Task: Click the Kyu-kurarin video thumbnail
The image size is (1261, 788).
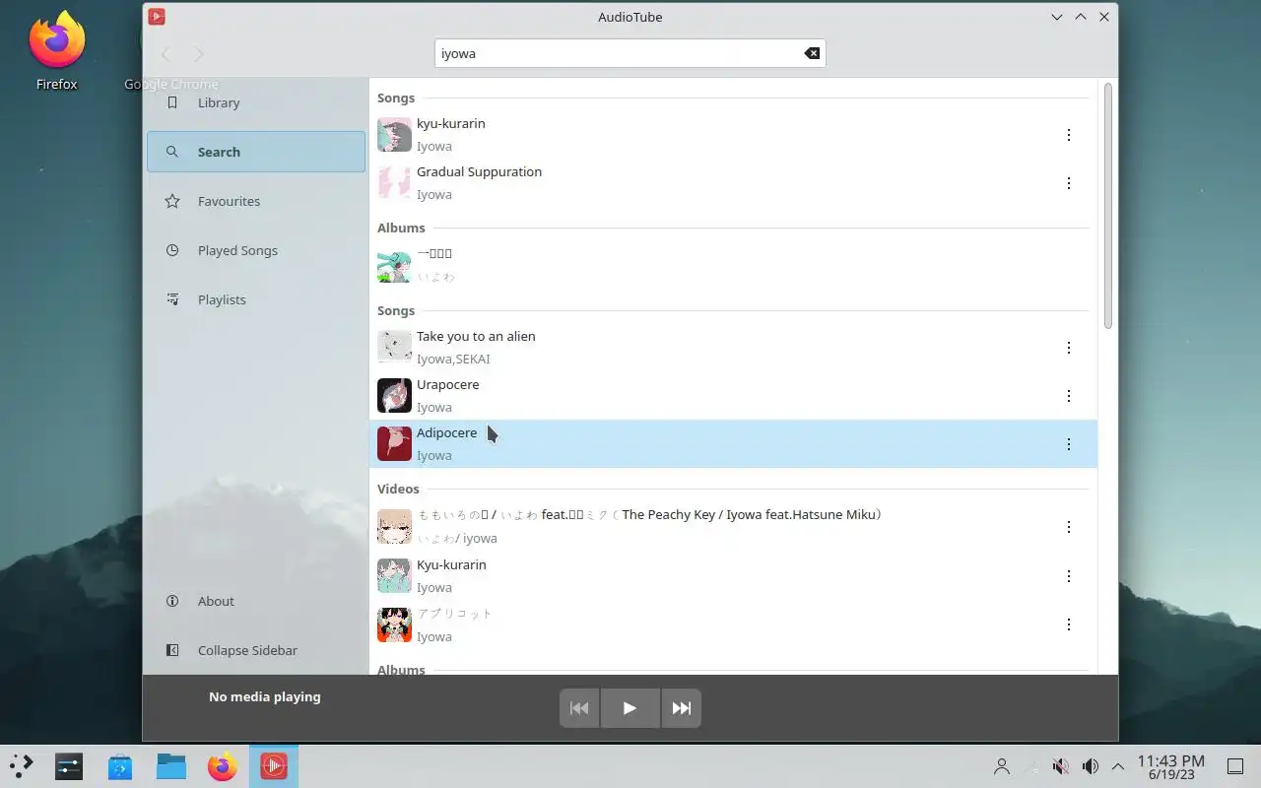Action: [394, 575]
